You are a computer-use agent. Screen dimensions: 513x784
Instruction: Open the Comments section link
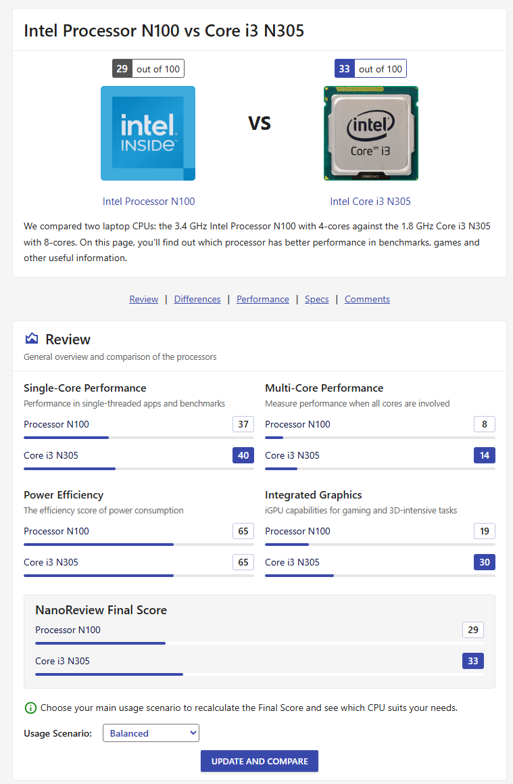(x=366, y=299)
